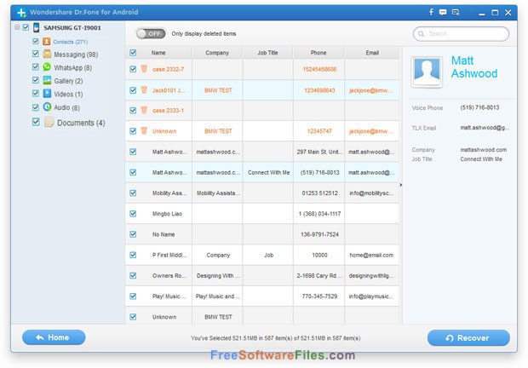Open Documents (4) in the sidebar

point(81,123)
